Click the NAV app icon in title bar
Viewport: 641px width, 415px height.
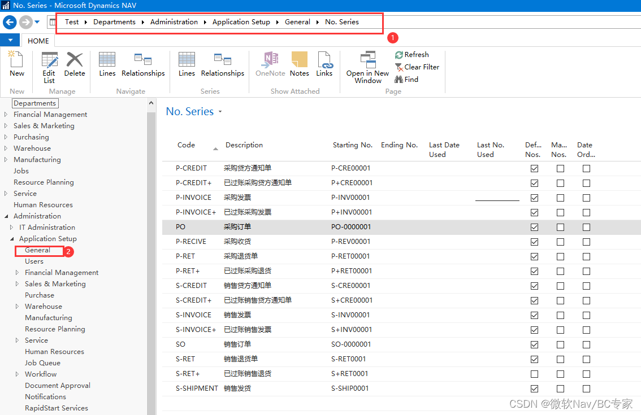6,5
